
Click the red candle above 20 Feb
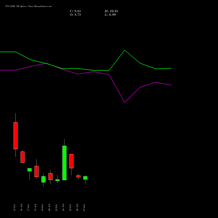[x=51, y=177]
